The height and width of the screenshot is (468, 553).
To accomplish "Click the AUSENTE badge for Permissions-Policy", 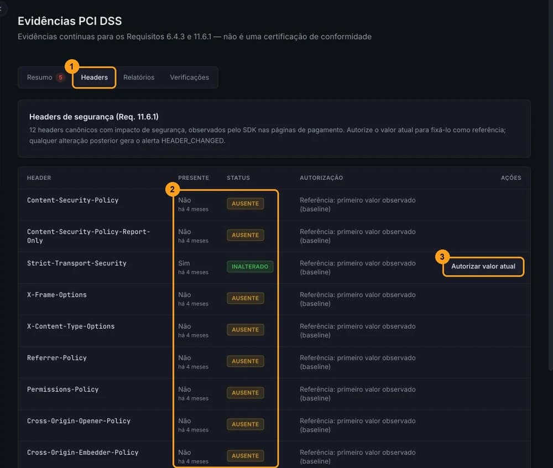I will coord(245,393).
